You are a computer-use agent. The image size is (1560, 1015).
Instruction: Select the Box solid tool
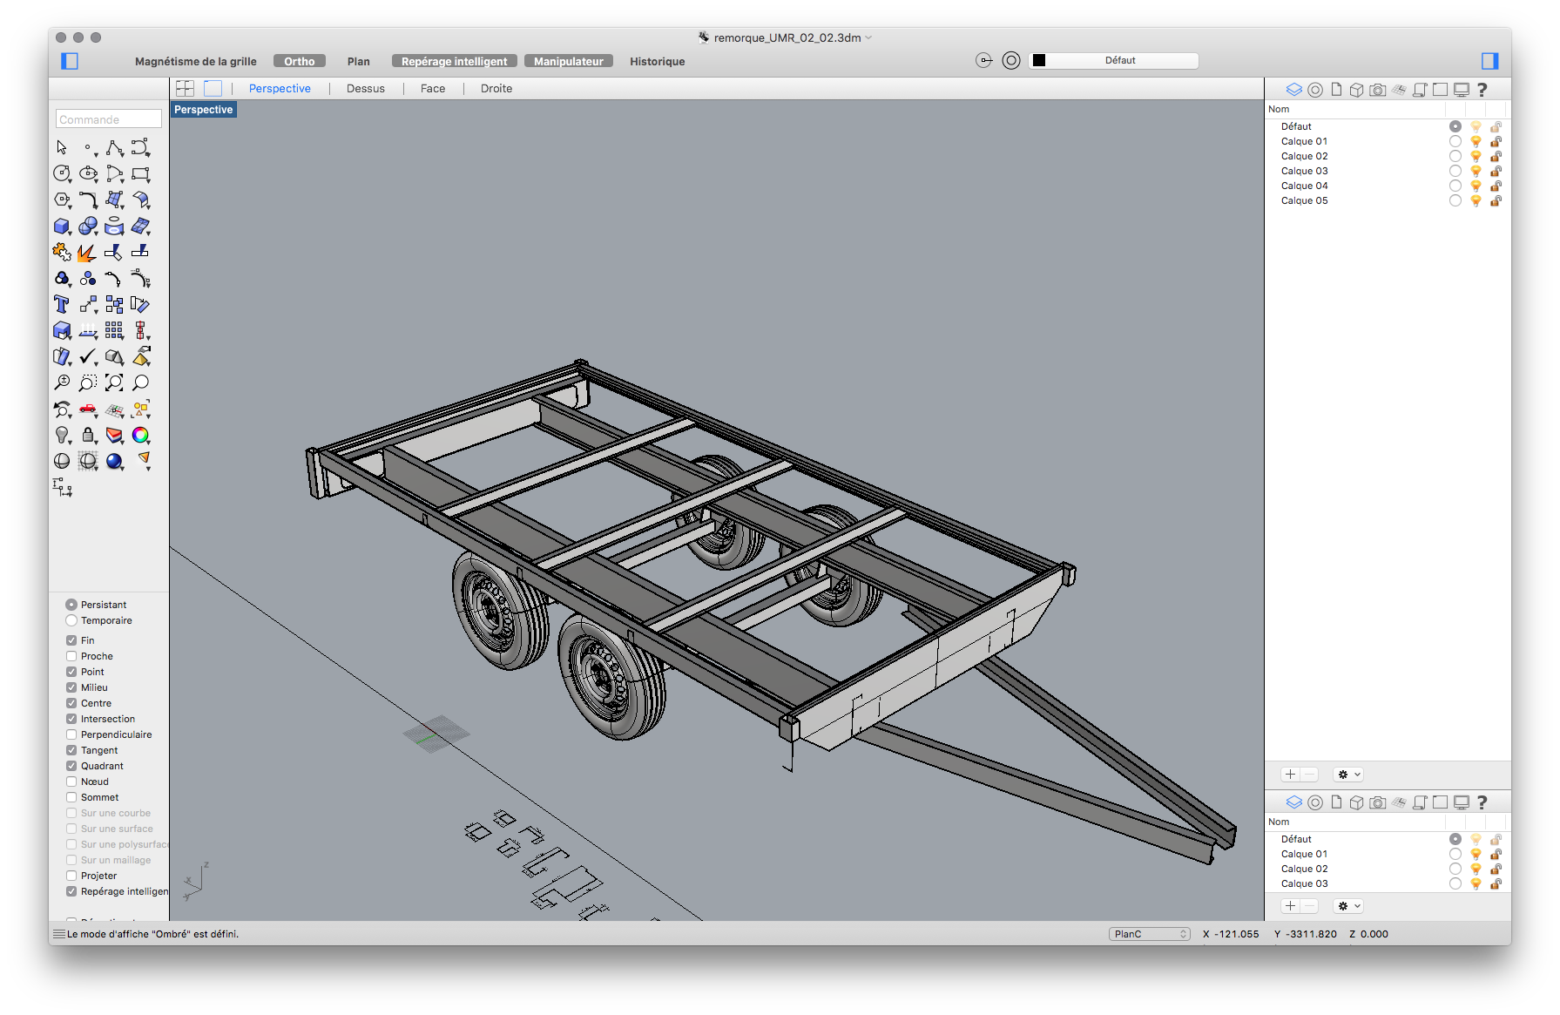pos(61,227)
